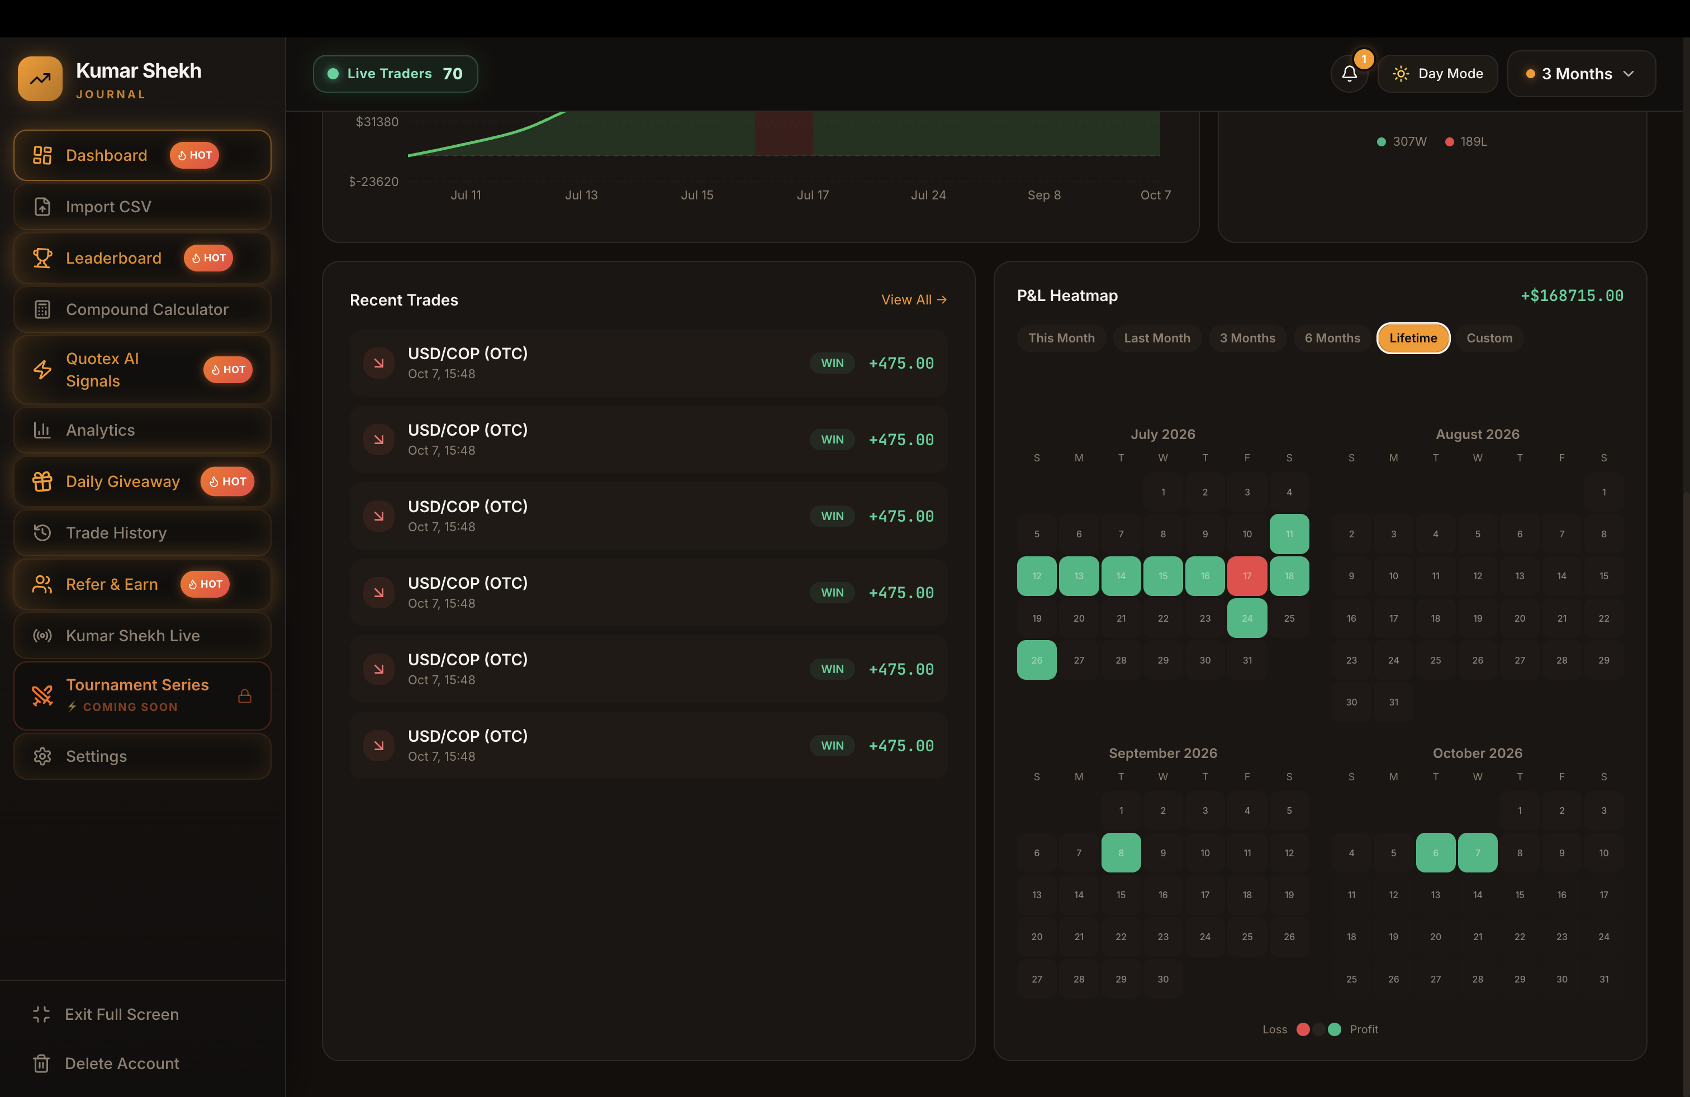
Task: Click the Tournament Series lock icon
Action: click(245, 696)
